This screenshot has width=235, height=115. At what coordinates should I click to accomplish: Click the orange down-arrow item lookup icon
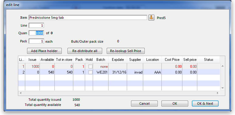click(x=151, y=18)
